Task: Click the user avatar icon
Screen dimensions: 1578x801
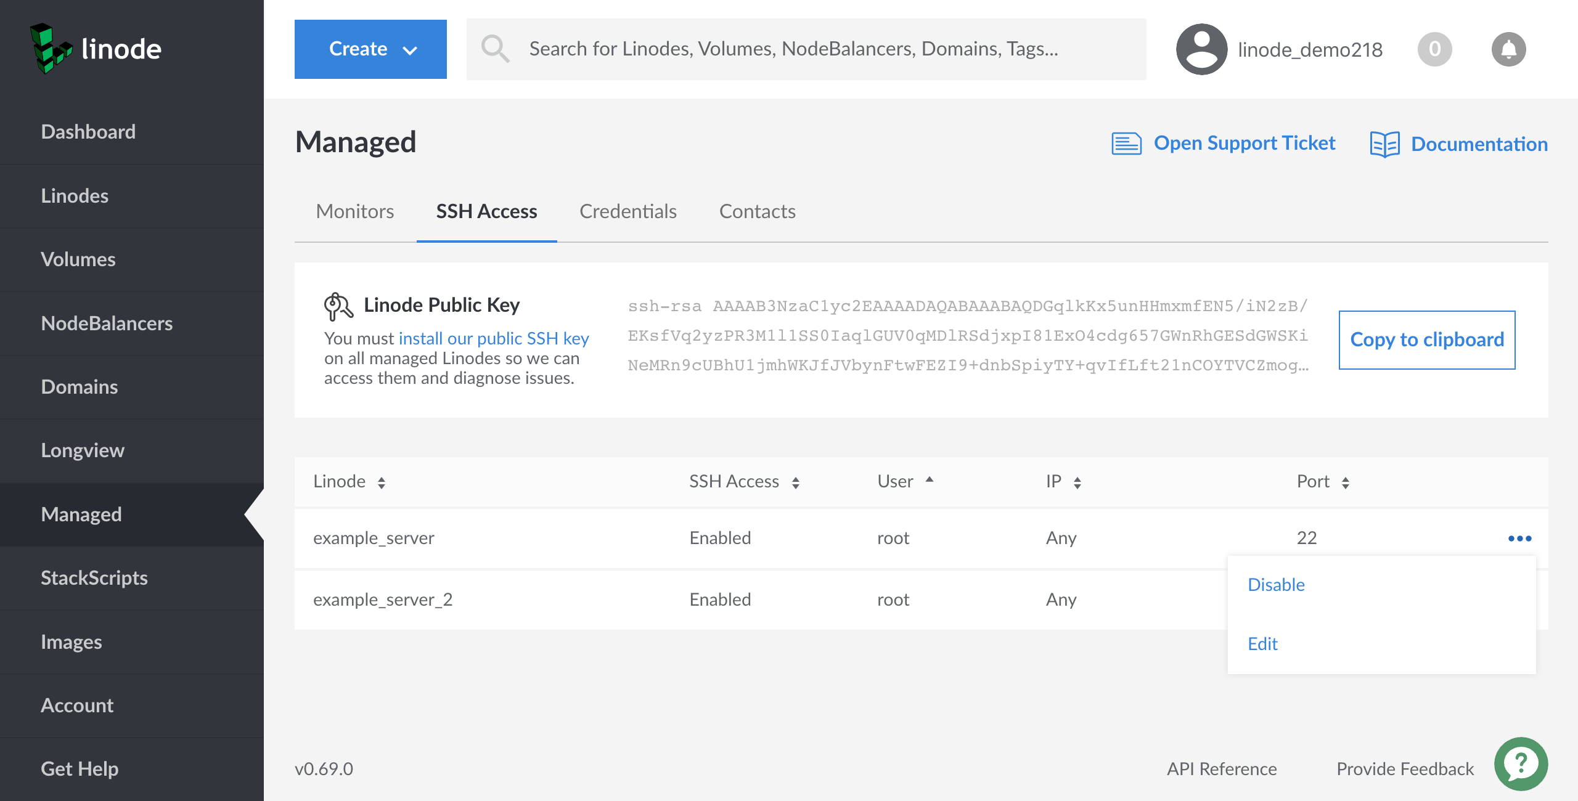Action: (x=1201, y=49)
